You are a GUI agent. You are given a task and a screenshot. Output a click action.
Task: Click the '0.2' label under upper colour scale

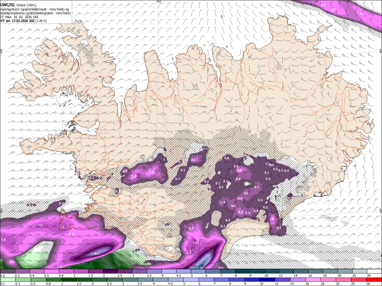(2, 276)
